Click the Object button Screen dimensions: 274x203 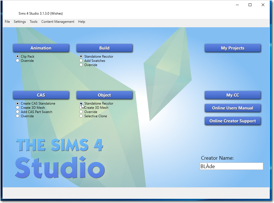click(x=104, y=95)
